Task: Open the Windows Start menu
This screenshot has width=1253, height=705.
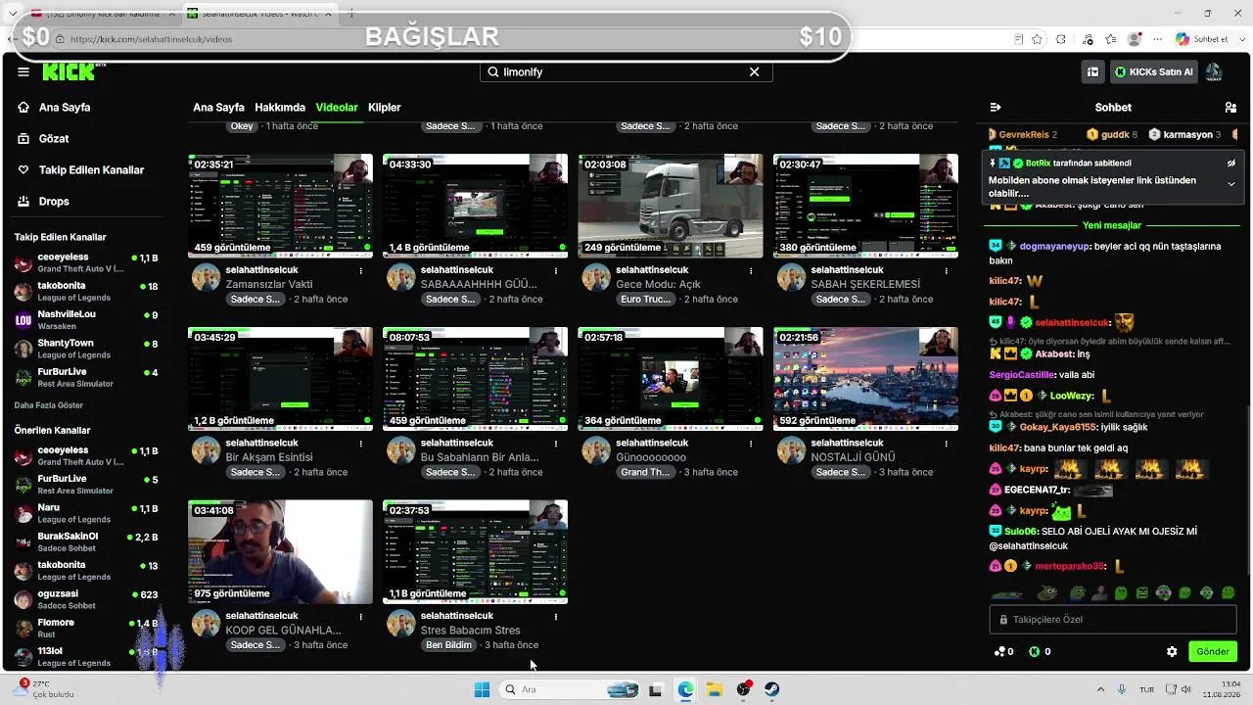Action: coord(482,689)
